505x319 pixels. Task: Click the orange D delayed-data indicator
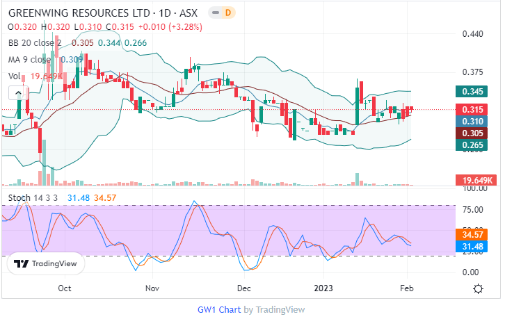228,13
